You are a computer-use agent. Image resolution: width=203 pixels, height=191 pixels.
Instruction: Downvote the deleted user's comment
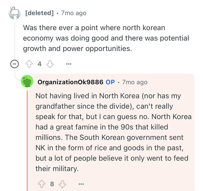[50, 64]
